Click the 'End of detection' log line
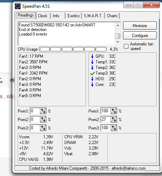 pos(33,30)
